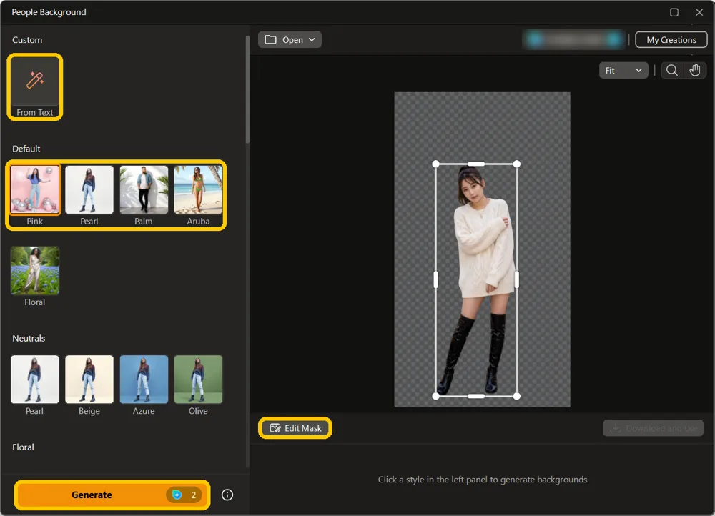Click the bottom-right corner handle of selection
Screen dimensions: 715x516
coord(517,396)
